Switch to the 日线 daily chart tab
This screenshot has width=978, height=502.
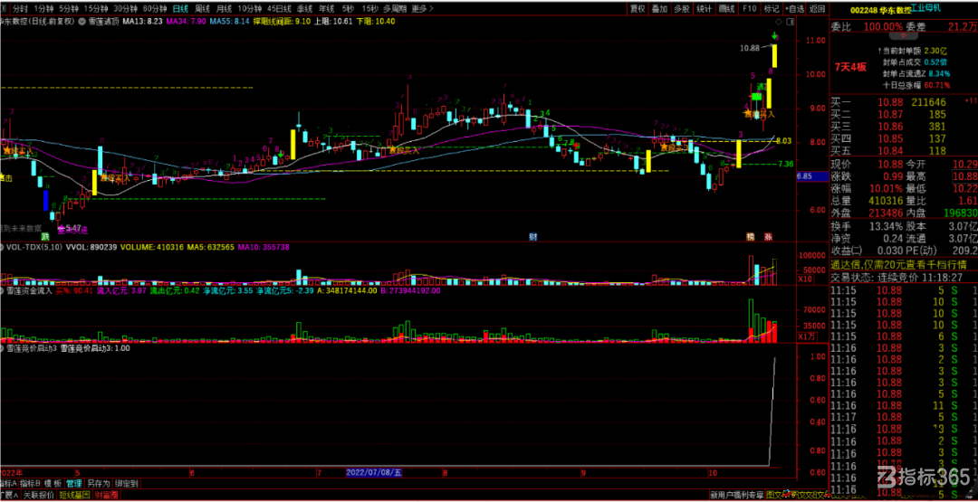180,9
